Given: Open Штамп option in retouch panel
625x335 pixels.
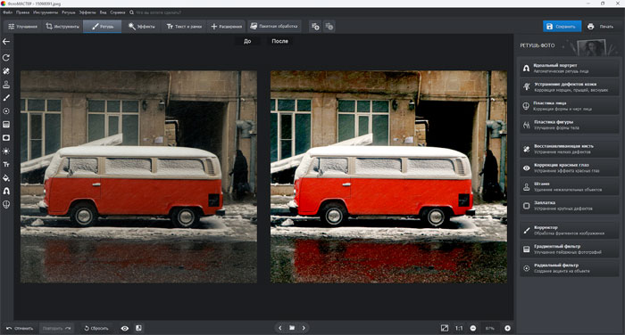Looking at the screenshot, I should (x=570, y=186).
